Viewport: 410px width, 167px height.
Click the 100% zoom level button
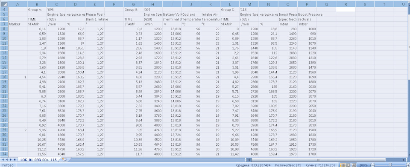pyautogui.click(x=363, y=165)
